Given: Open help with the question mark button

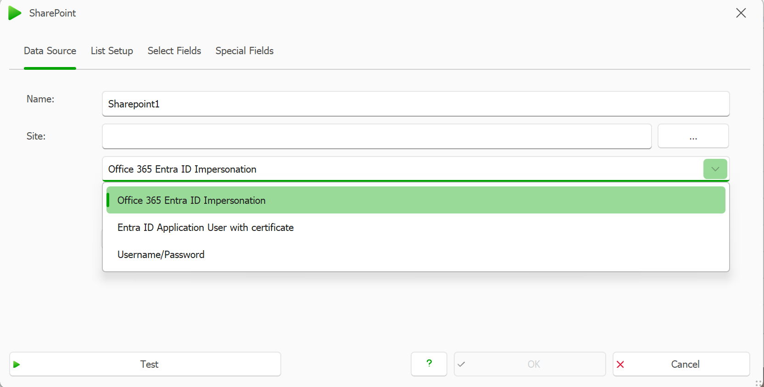Looking at the screenshot, I should (429, 364).
